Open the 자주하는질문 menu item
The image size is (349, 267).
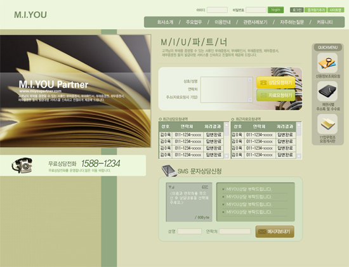click(292, 22)
